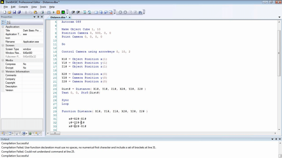This screenshot has height=158, width=282.
Task: Close the Distance.dba tab
Action: pos(278,17)
